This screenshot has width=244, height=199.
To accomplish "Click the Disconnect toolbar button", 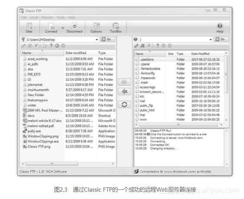I will pyautogui.click(x=74, y=28).
